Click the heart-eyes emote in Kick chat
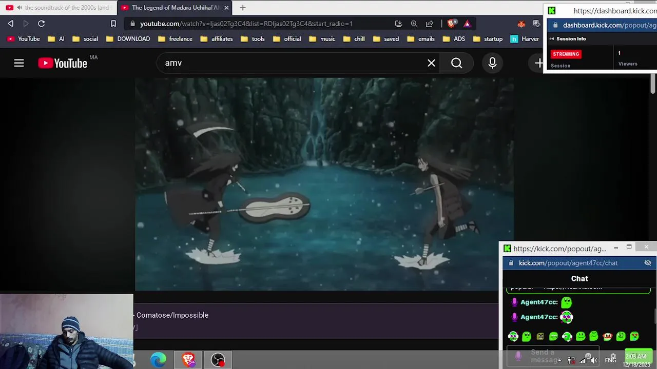This screenshot has width=657, height=369. point(634,336)
